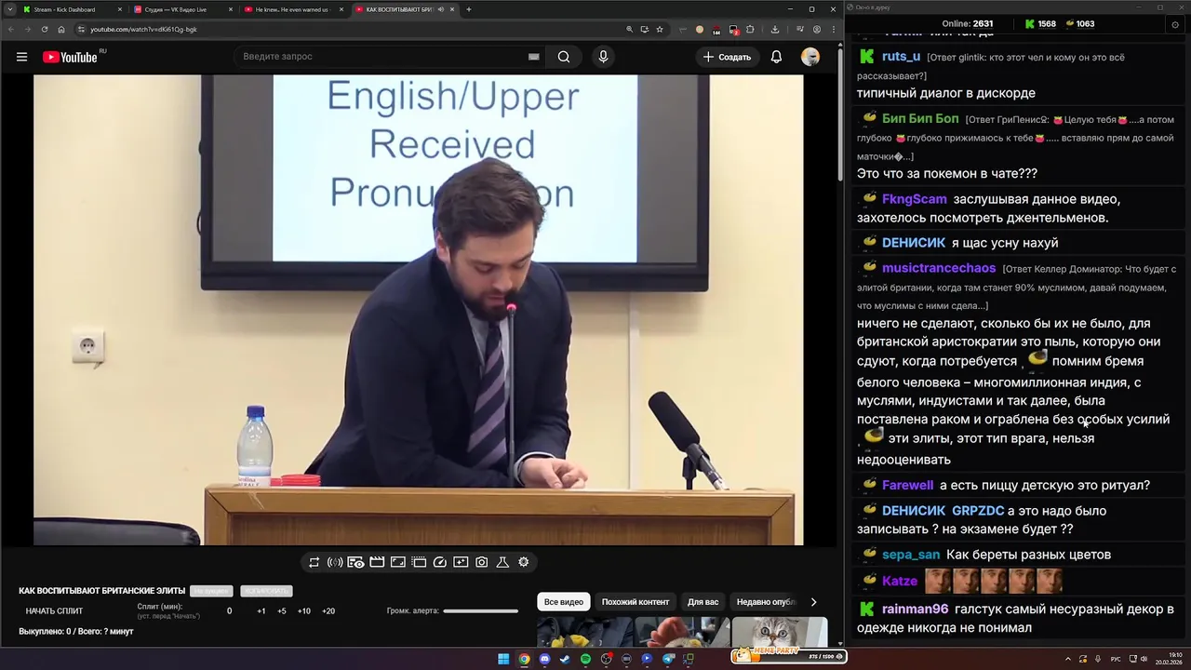
Task: Click the split minutes value 0
Action: 230,611
